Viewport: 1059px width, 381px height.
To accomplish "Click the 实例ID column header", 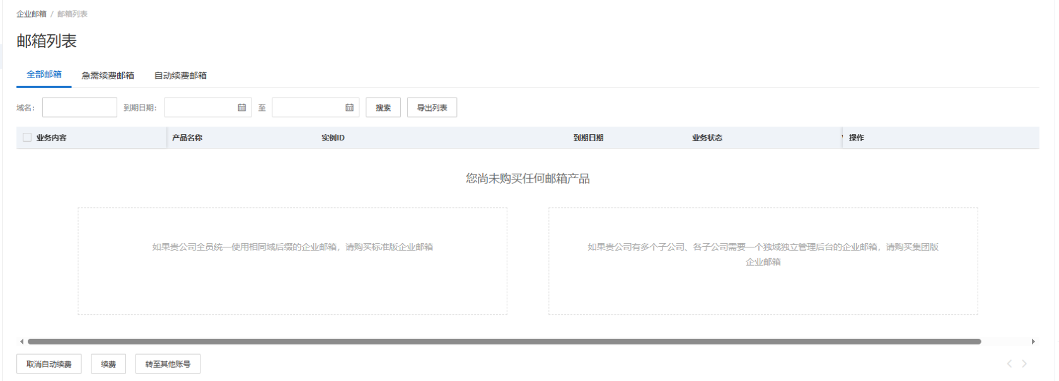I will click(333, 138).
